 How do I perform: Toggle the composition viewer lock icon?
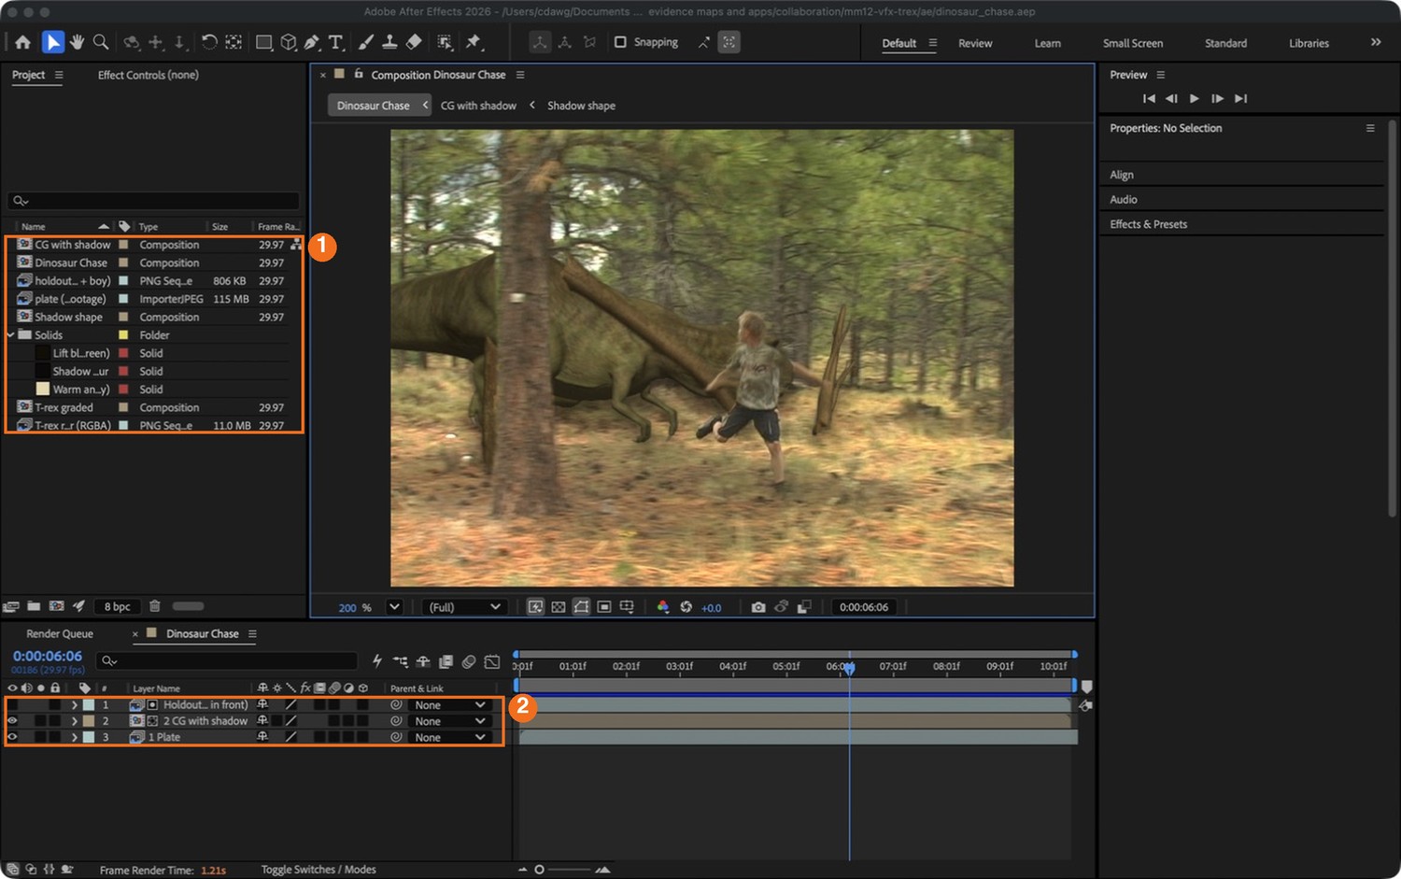click(359, 74)
